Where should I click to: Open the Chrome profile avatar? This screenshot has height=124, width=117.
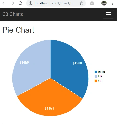pyautogui.click(x=104, y=3)
